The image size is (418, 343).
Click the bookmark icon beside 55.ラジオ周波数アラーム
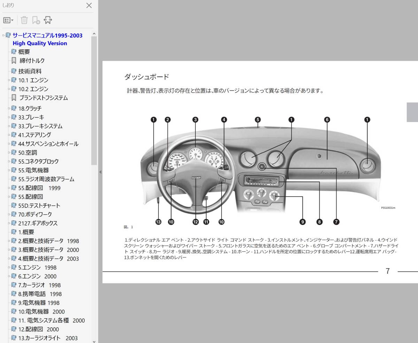pyautogui.click(x=14, y=179)
